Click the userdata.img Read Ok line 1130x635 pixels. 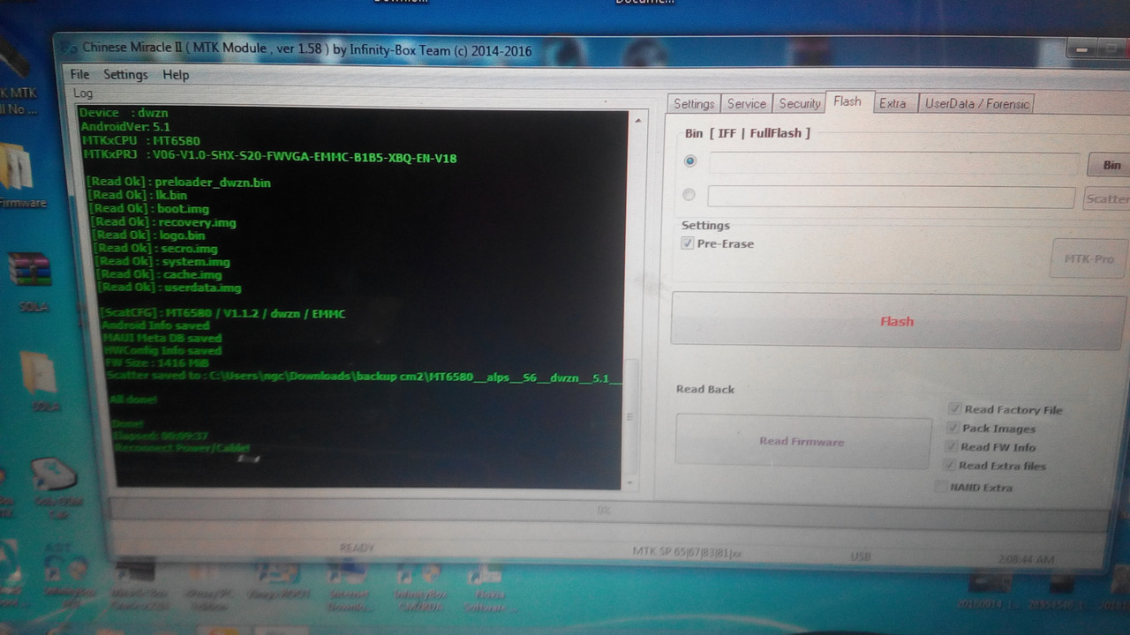(169, 288)
